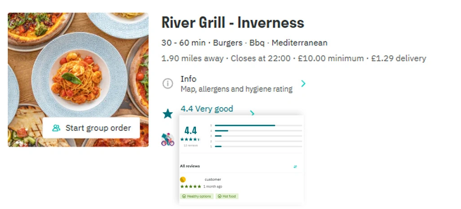Click the smiley icon on Healthy options tag
The height and width of the screenshot is (209, 461).
click(184, 196)
